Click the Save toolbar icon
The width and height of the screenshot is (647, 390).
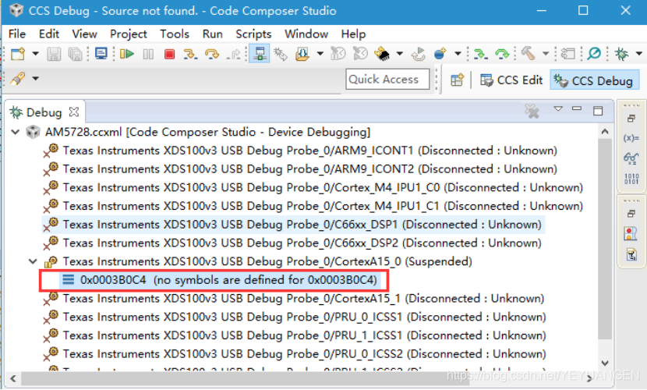[54, 55]
